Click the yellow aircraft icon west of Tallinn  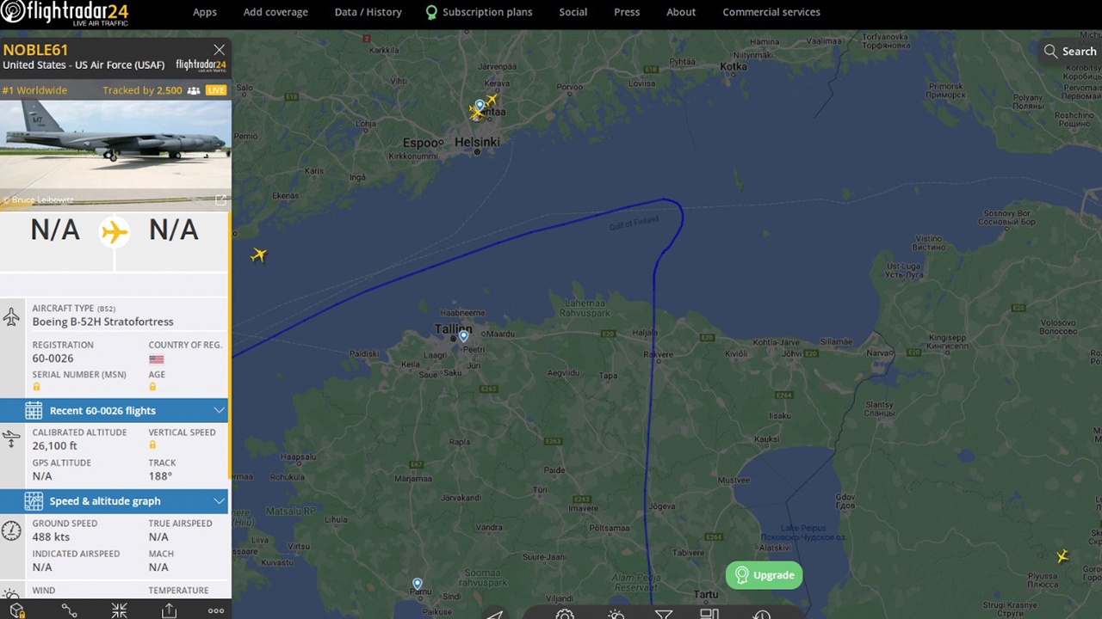click(258, 254)
